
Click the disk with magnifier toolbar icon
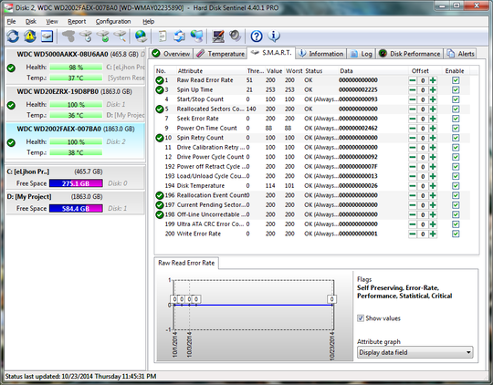click(121, 36)
